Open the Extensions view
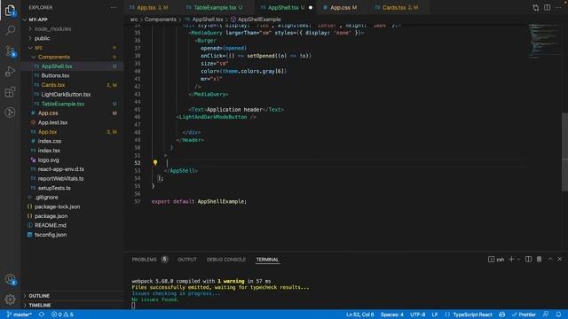 [x=10, y=92]
